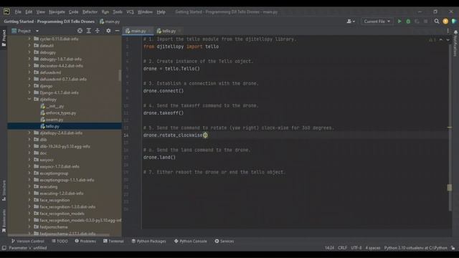This screenshot has height=258, width=459.
Task: Open Python Packages tool window
Action: point(148,241)
